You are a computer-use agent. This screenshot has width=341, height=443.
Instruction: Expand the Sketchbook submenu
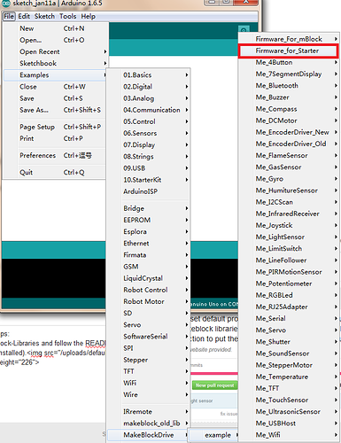55,63
